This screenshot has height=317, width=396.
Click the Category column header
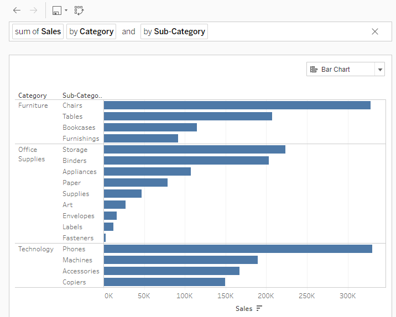pyautogui.click(x=33, y=96)
